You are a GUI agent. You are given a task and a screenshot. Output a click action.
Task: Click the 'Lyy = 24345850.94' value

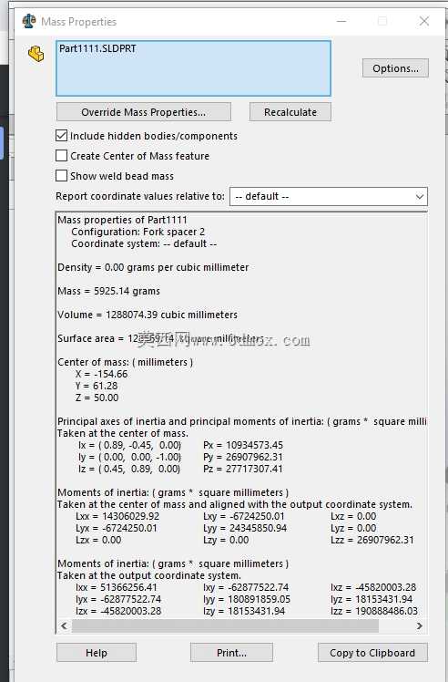coord(245,528)
